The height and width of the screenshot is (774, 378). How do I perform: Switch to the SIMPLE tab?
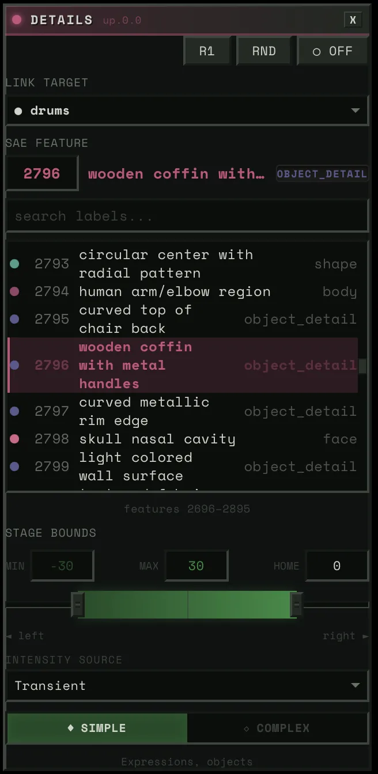tap(97, 728)
